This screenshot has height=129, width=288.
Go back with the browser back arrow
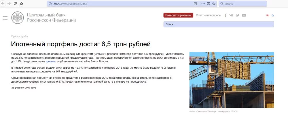pyautogui.click(x=3, y=4)
